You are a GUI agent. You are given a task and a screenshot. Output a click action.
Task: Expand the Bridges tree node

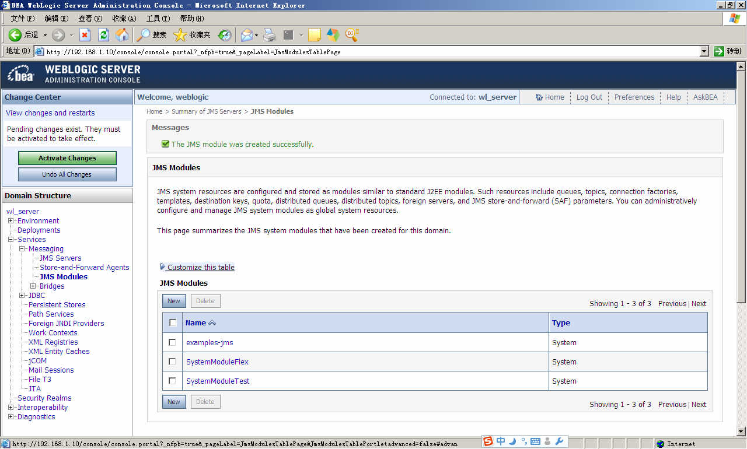click(x=33, y=286)
